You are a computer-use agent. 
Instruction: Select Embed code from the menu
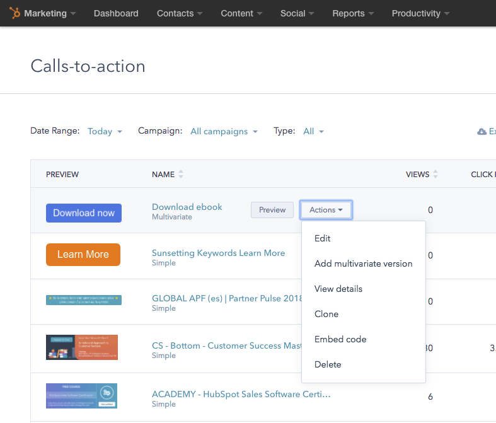(340, 339)
